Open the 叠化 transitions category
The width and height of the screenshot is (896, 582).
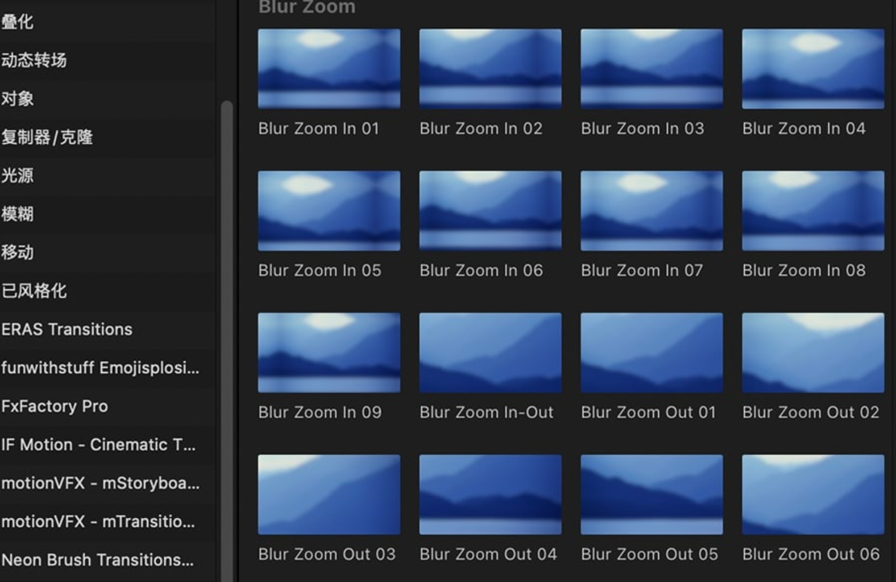pyautogui.click(x=18, y=22)
